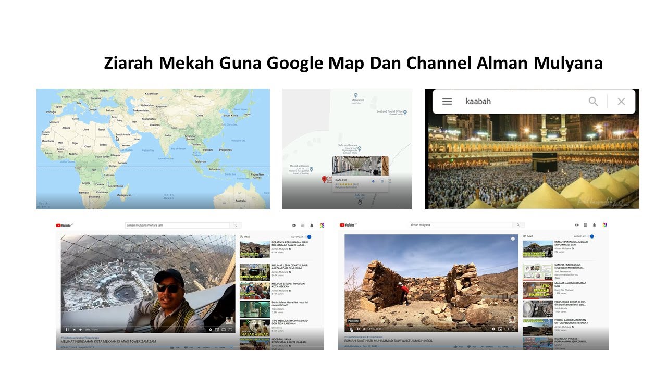Toggle Autoplay in the Zam Zam window
The height and width of the screenshot is (375, 667).
click(x=308, y=237)
